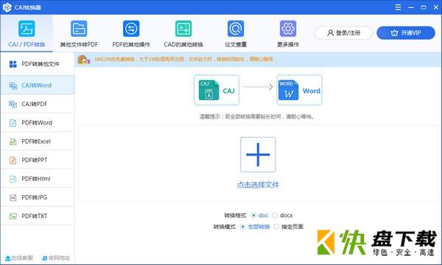Select PDF转Excel in the sidebar
The width and height of the screenshot is (442, 265).
(x=38, y=141)
